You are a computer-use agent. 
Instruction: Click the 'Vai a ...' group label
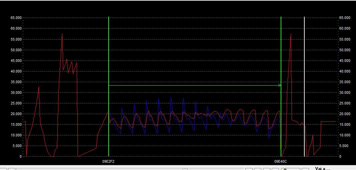coord(323,168)
